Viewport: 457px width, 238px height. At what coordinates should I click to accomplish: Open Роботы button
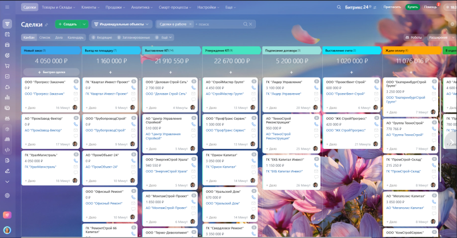click(x=414, y=37)
